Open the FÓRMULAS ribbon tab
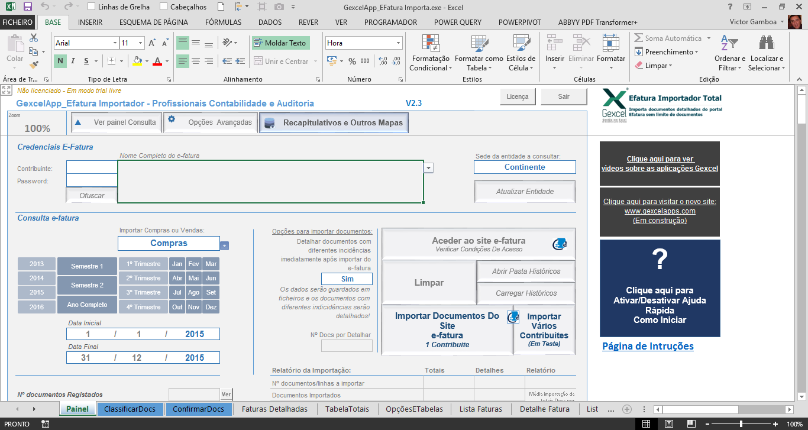 [223, 22]
